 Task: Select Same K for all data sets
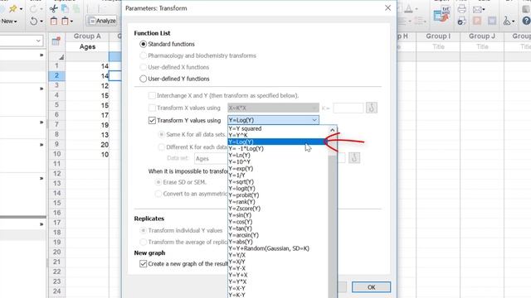(x=162, y=134)
